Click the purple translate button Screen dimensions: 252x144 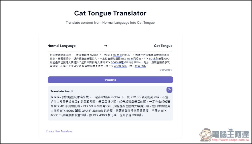[x=110, y=80]
